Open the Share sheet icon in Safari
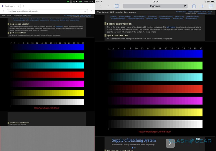This screenshot has height=151, width=216. (194, 6)
